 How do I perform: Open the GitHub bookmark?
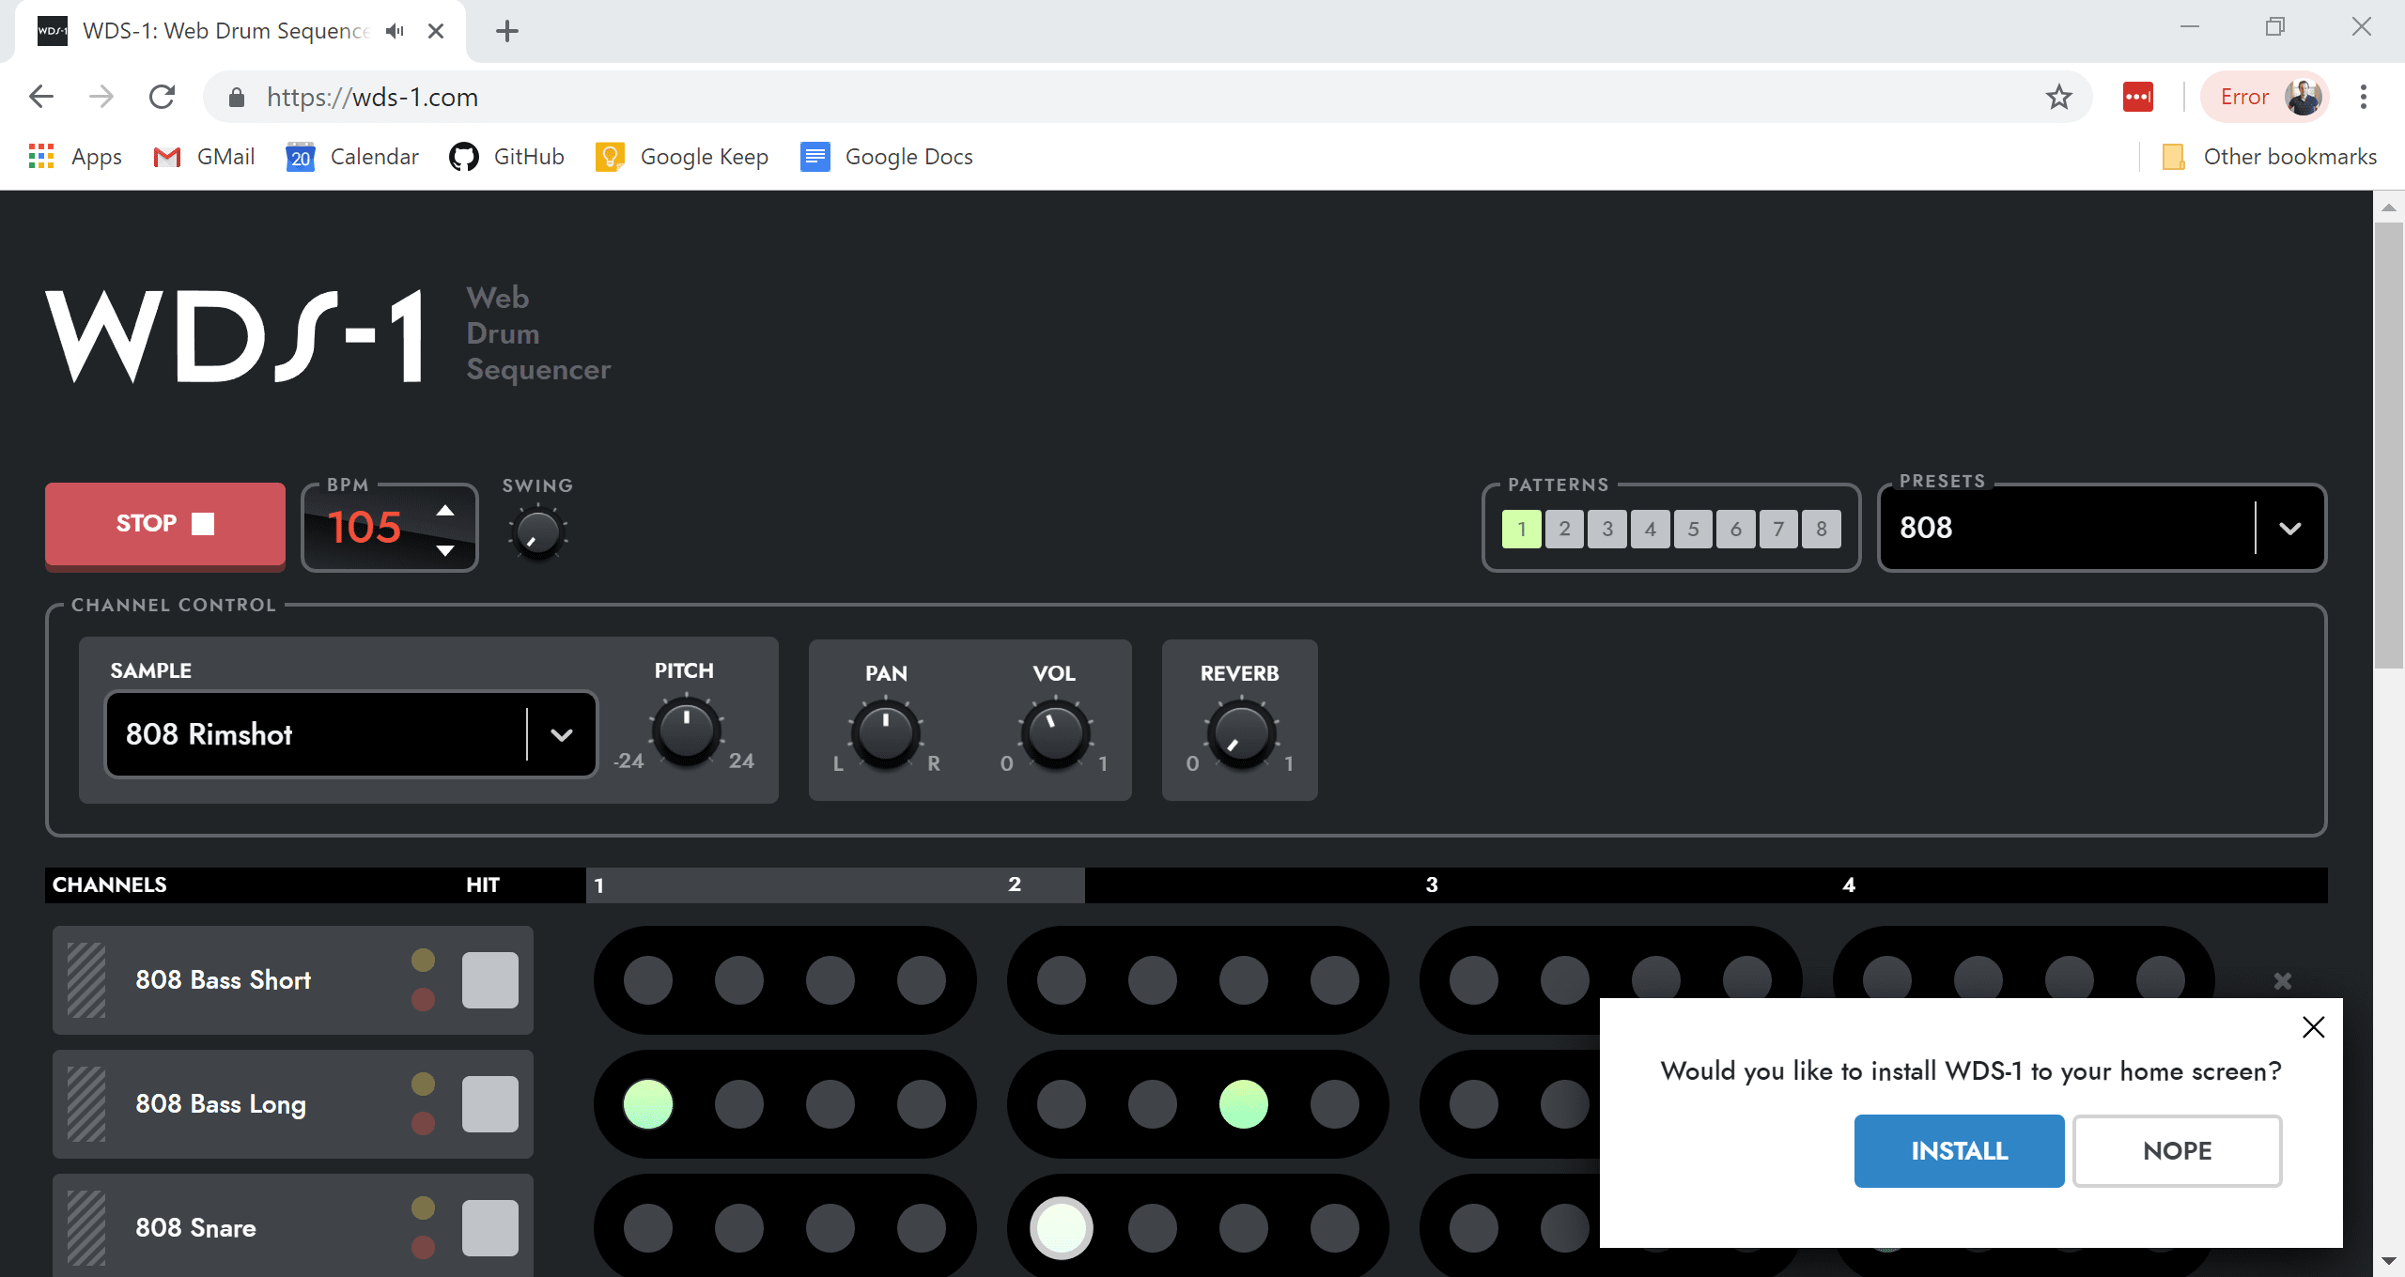tap(507, 157)
